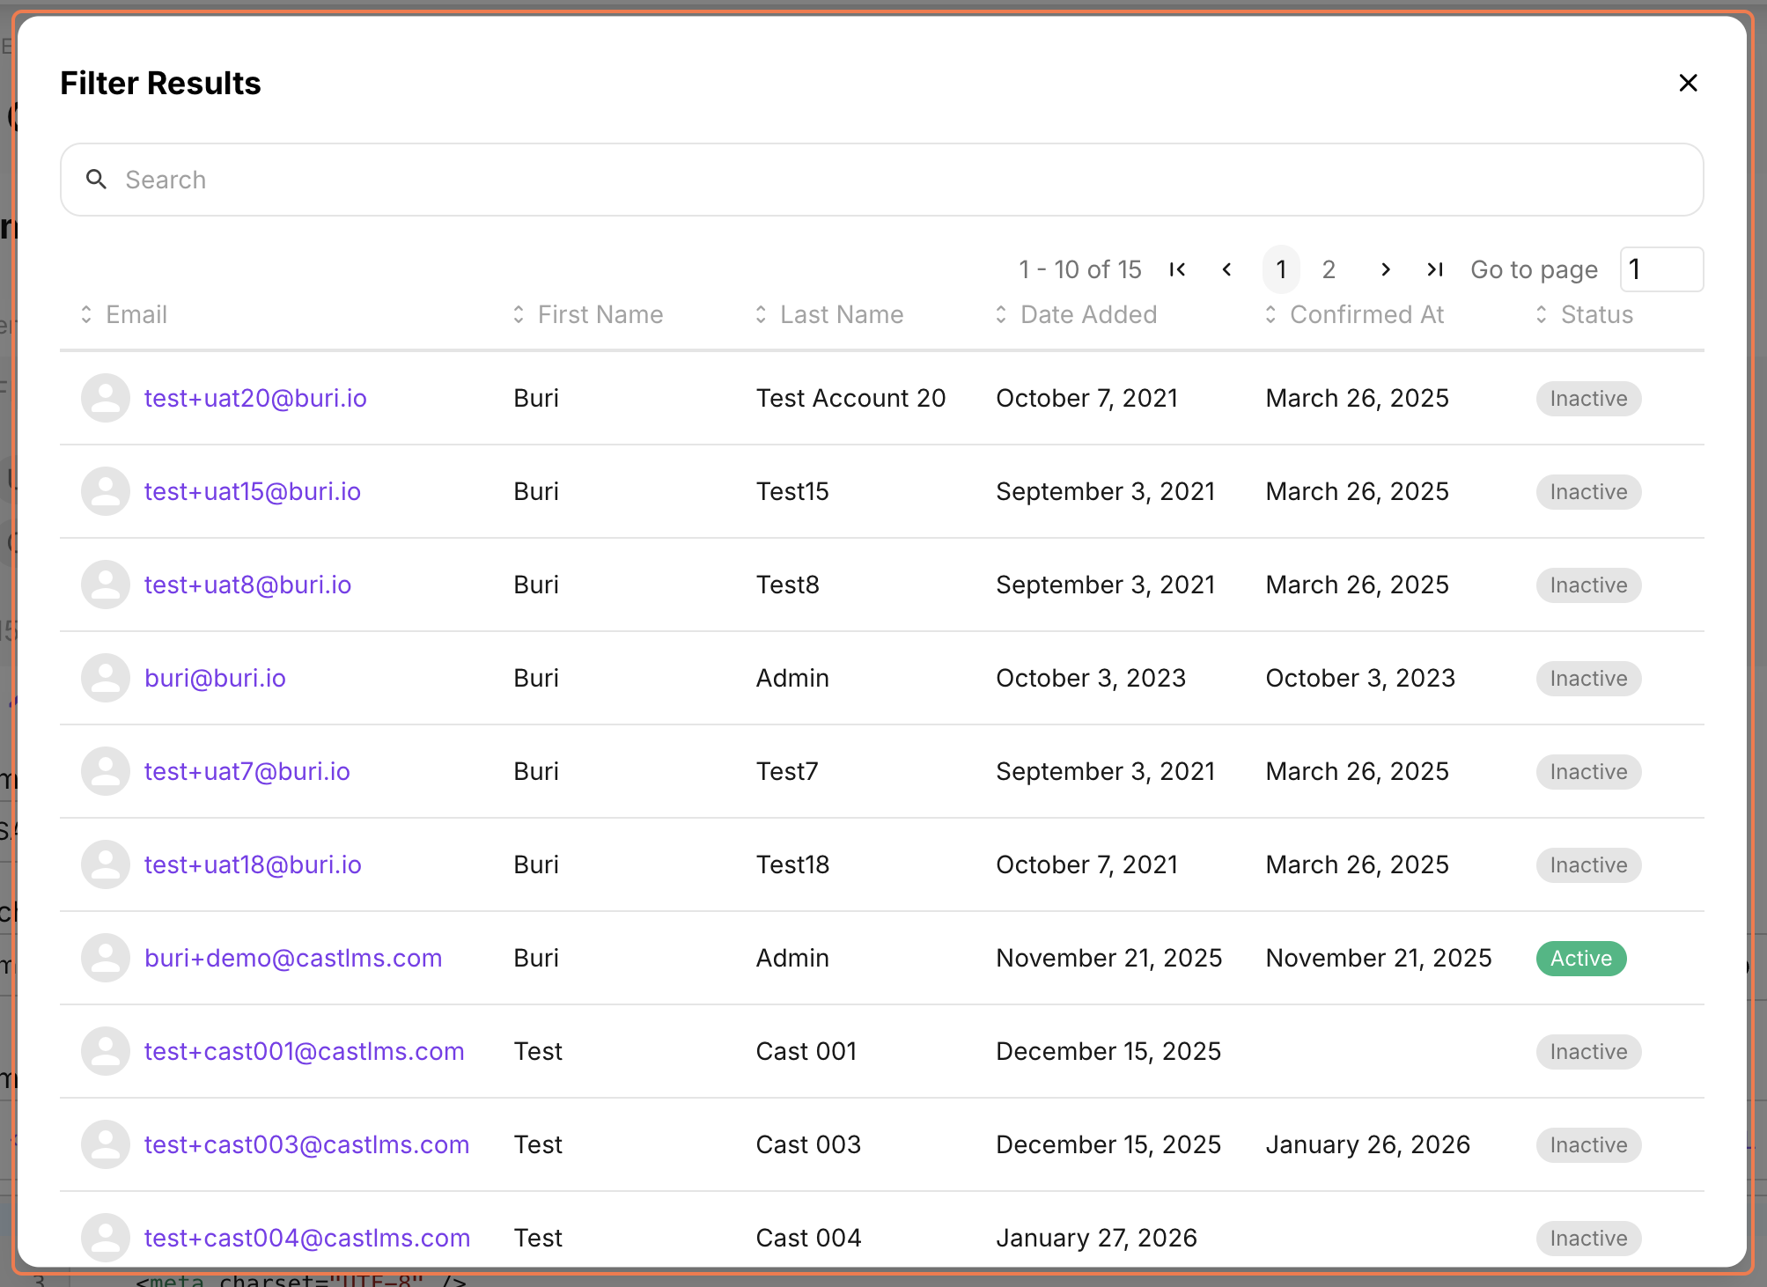Viewport: 1767px width, 1287px height.
Task: Click the search magnifier icon
Action: (x=97, y=180)
